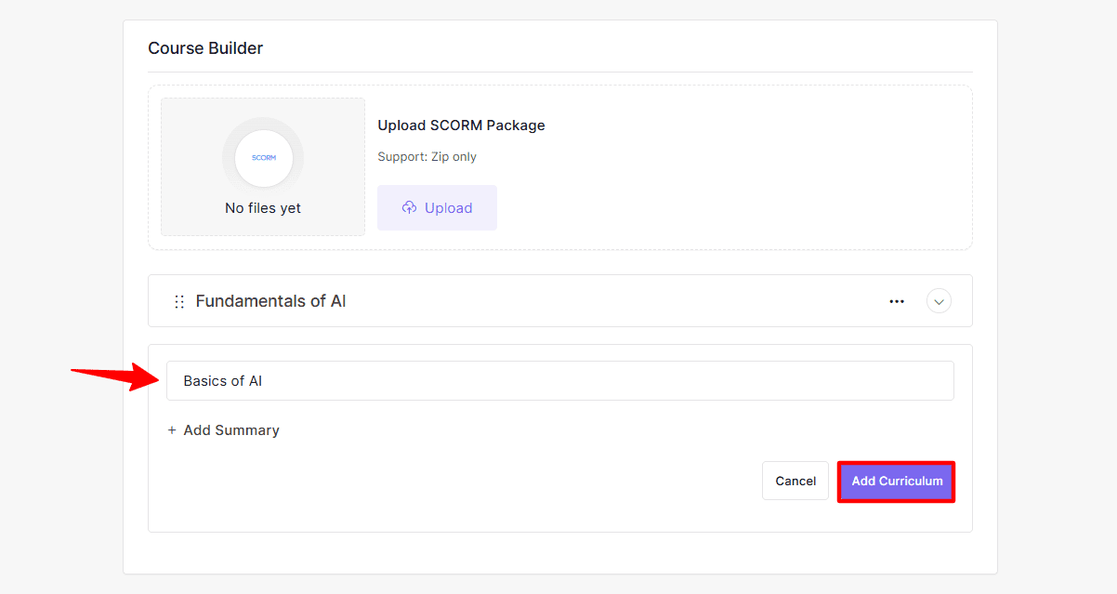The width and height of the screenshot is (1117, 594).
Task: Expand the Fundamentals of AI section chevron
Action: pos(939,301)
